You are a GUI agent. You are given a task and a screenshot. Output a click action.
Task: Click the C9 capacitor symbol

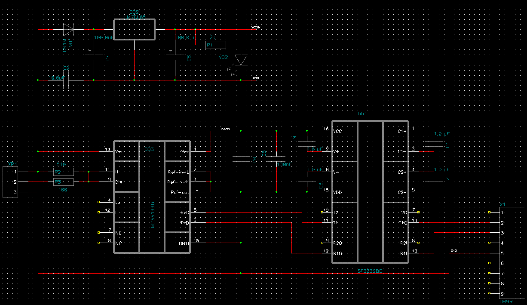point(65,80)
